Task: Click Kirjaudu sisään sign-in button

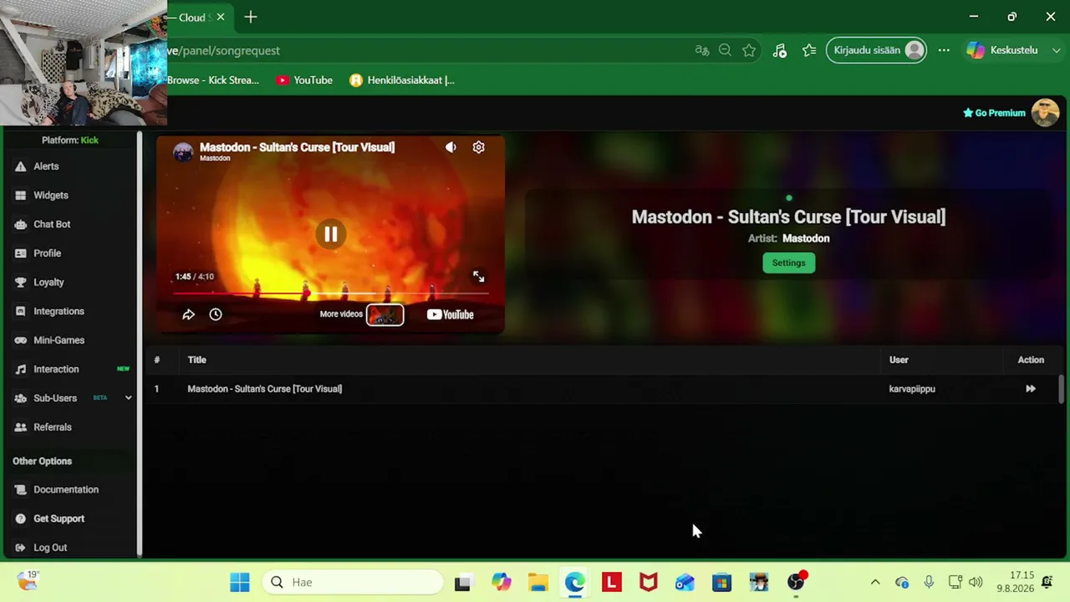Action: (876, 50)
